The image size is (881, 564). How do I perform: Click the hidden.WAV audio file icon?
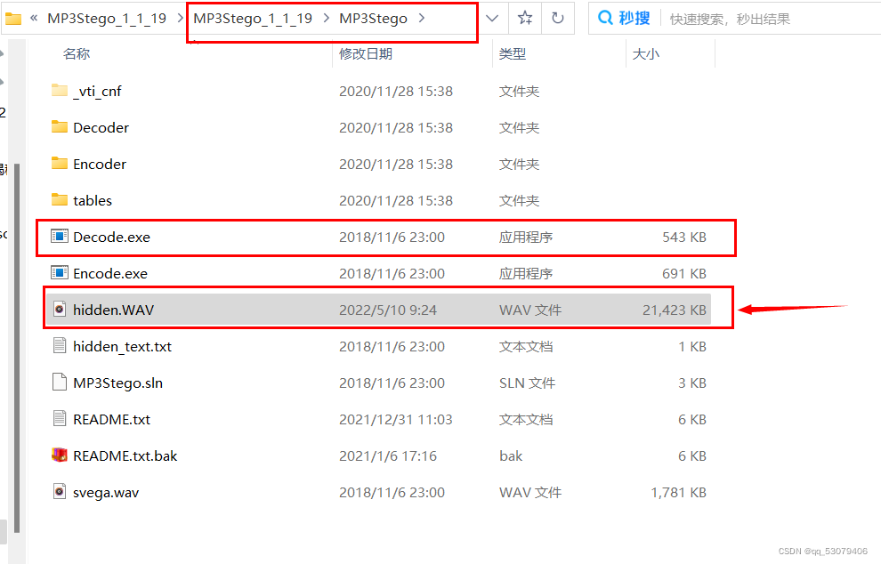click(60, 310)
